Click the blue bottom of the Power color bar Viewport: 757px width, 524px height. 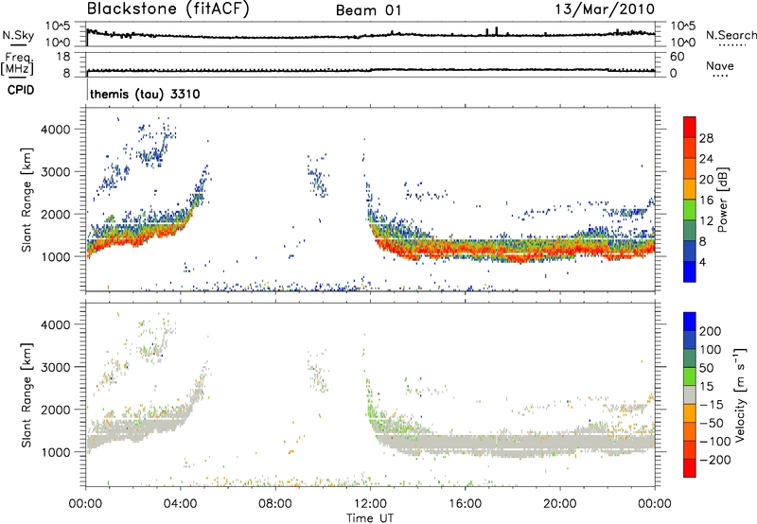pyautogui.click(x=690, y=271)
